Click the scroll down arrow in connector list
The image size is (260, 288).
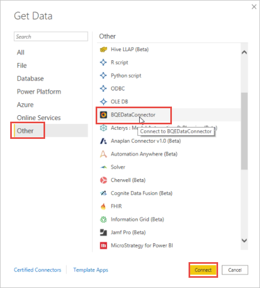pyautogui.click(x=244, y=241)
